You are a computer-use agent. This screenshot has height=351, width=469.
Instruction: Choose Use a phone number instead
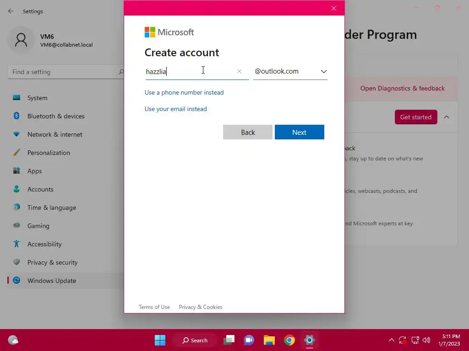[184, 92]
